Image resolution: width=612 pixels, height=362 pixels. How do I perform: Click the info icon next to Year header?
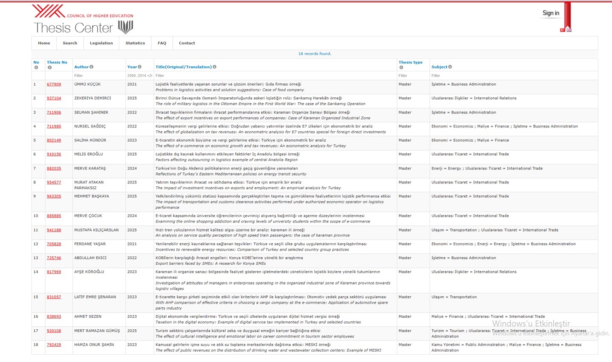[x=140, y=67]
